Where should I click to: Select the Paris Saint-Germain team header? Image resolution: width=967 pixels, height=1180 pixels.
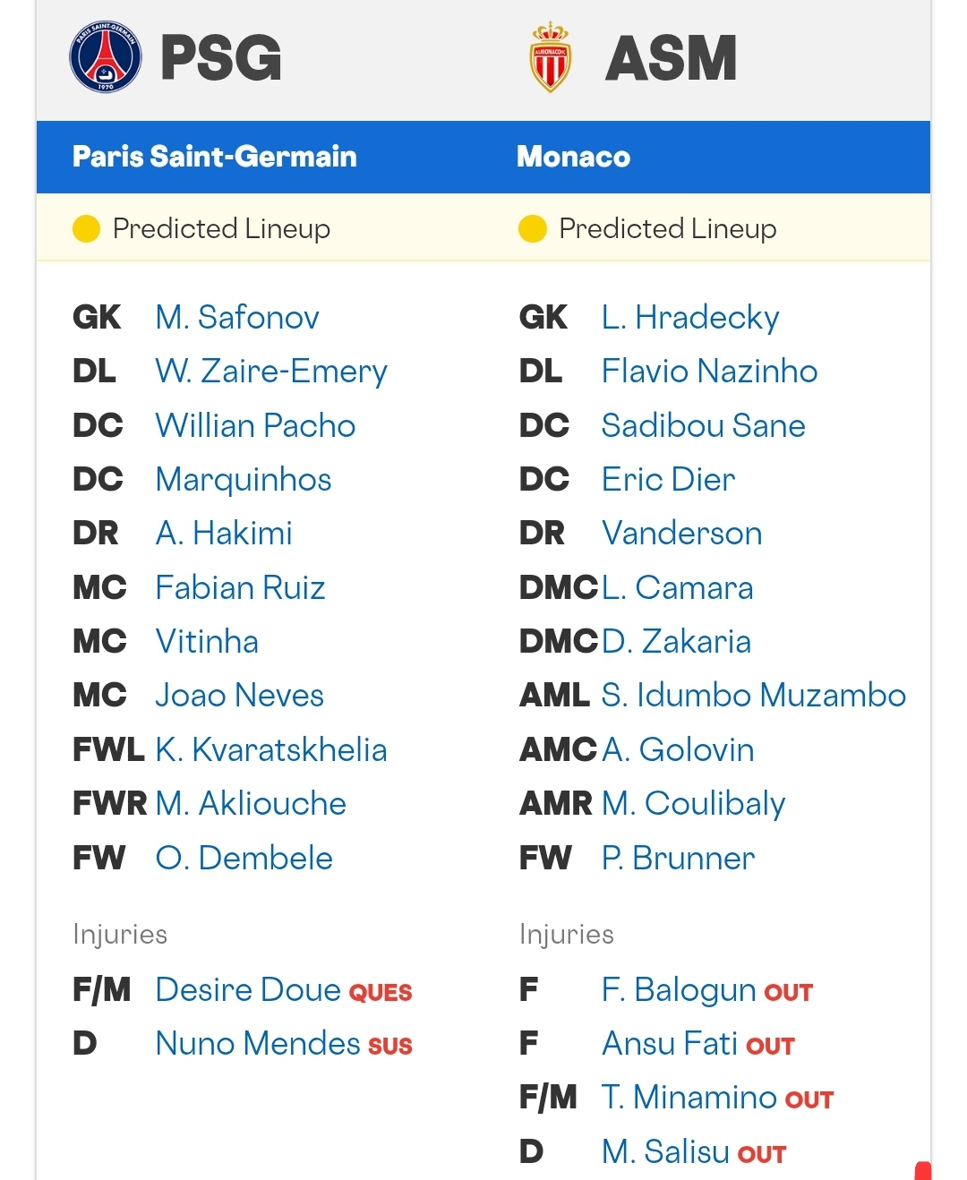coord(215,157)
